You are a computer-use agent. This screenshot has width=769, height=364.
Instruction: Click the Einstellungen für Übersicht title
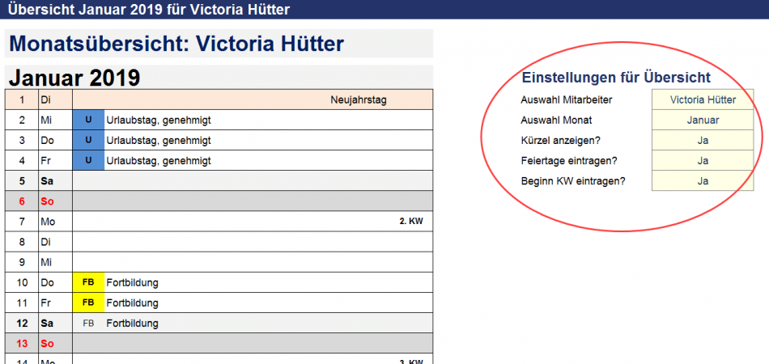[616, 78]
